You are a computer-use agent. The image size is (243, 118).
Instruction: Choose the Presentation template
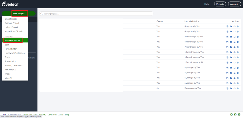click(x=15, y=61)
